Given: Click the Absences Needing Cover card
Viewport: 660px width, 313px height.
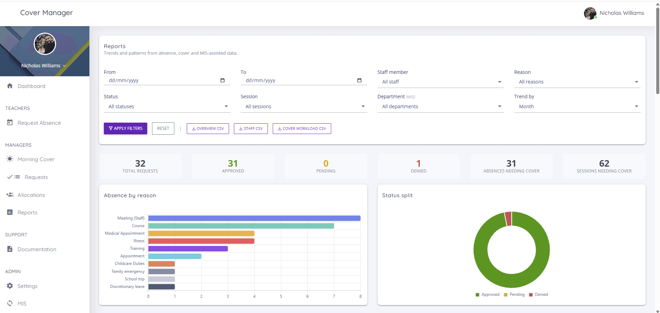Looking at the screenshot, I should [x=511, y=166].
